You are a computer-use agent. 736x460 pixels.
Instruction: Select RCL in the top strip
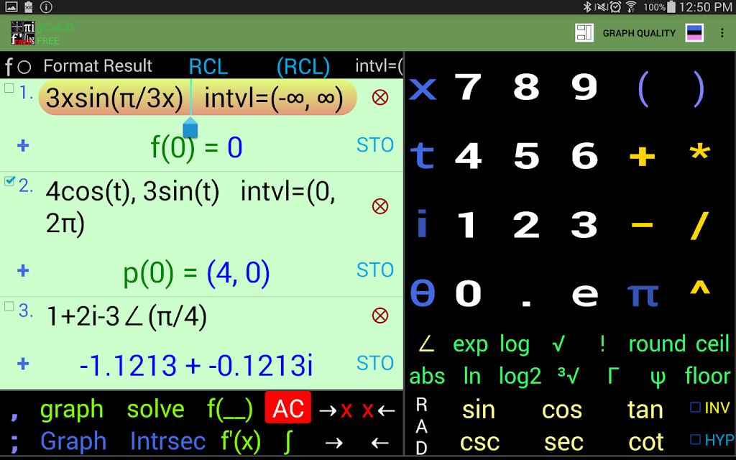208,67
